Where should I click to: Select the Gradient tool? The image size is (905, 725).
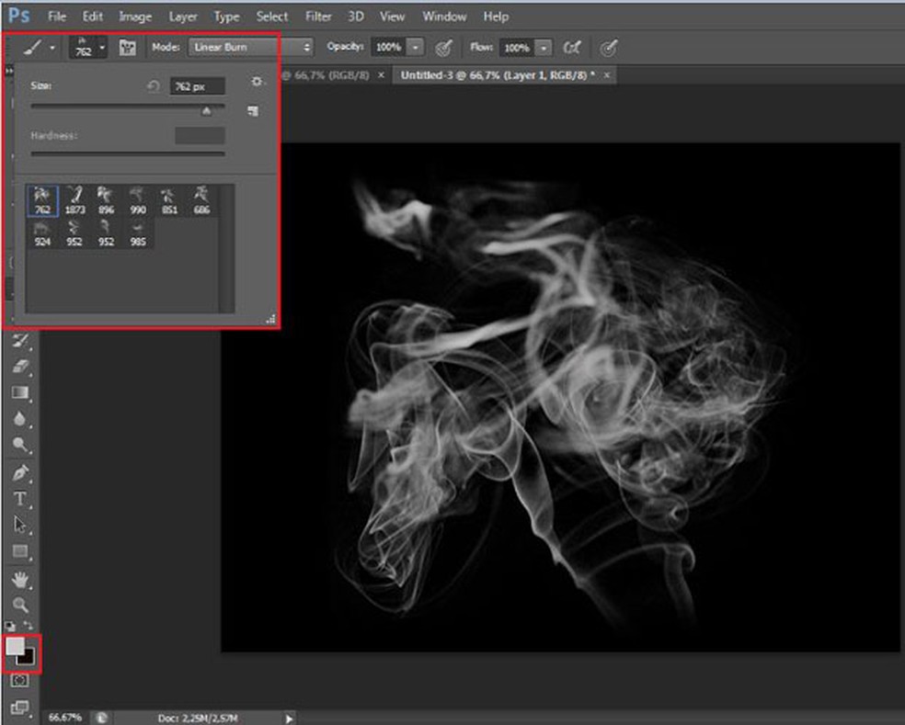tap(20, 392)
